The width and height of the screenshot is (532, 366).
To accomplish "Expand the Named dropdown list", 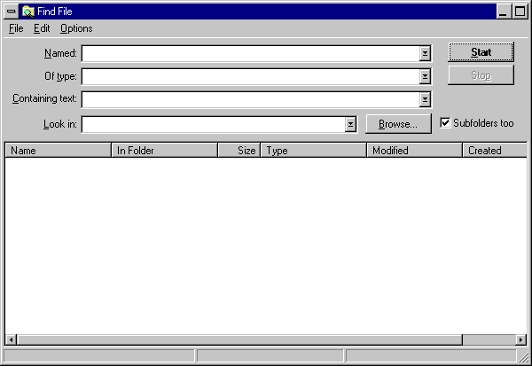I will coord(425,53).
